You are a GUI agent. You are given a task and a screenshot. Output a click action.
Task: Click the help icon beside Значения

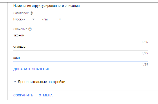(30, 29)
